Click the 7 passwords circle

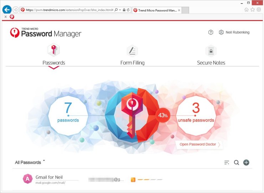pyautogui.click(x=68, y=115)
